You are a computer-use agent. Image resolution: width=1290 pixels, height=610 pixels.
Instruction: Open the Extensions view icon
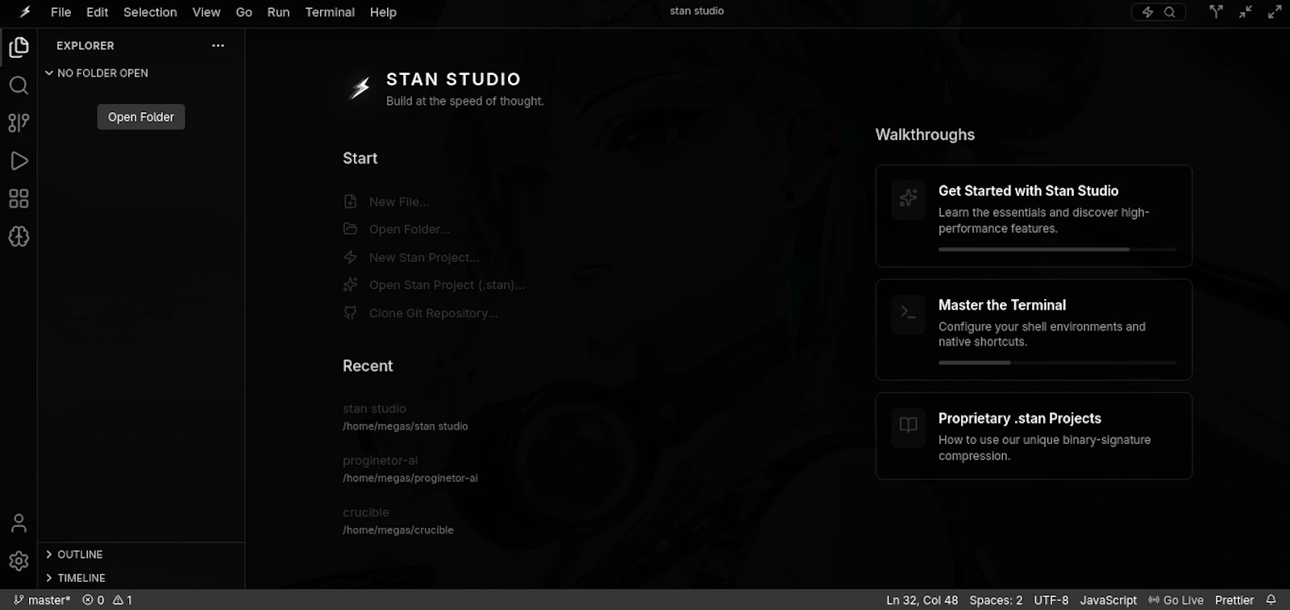point(19,199)
